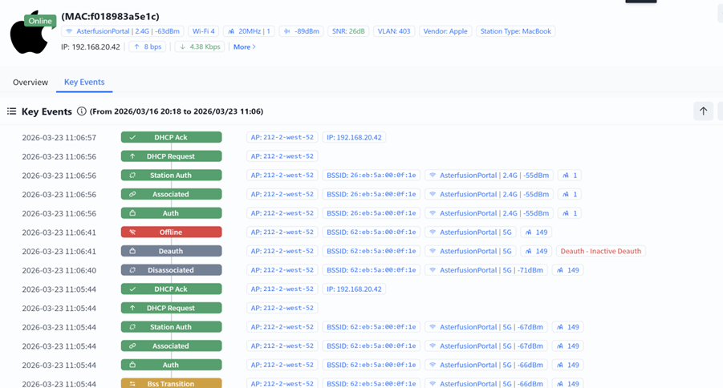723x388 pixels.
Task: Click the Auth event at 11:05:44
Action: [171, 365]
